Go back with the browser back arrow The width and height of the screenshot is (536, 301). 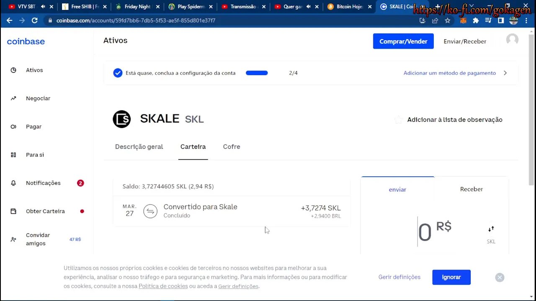(x=9, y=20)
